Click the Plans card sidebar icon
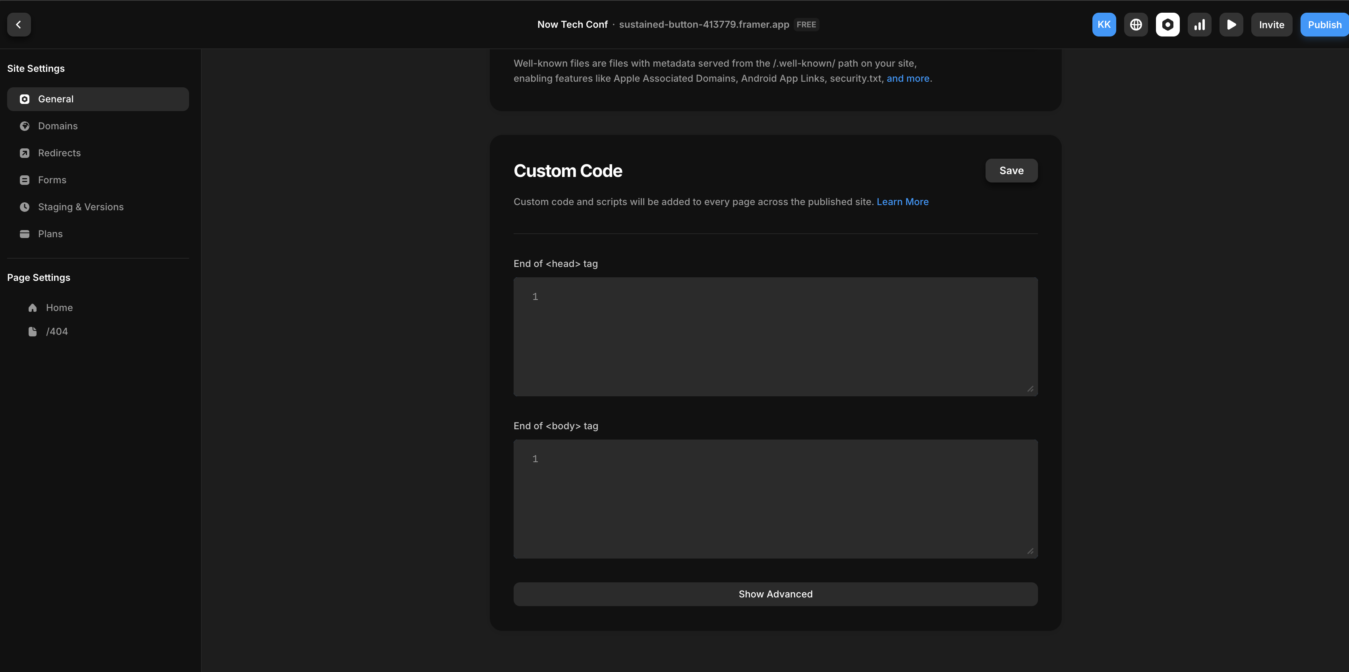This screenshot has height=672, width=1349. coord(25,234)
